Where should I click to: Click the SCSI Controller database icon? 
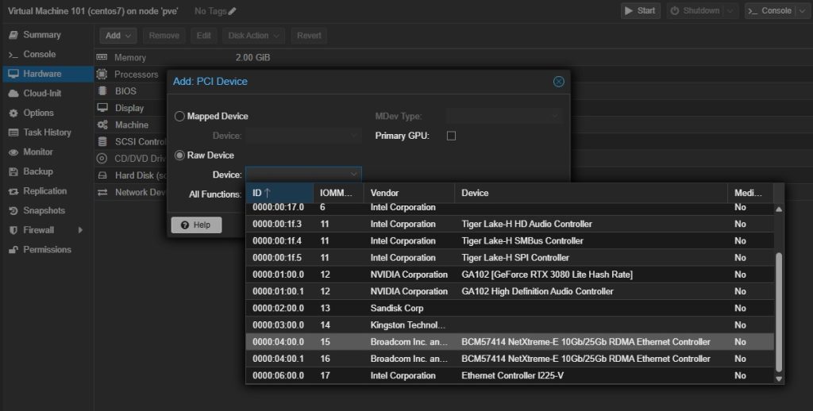[x=102, y=141]
